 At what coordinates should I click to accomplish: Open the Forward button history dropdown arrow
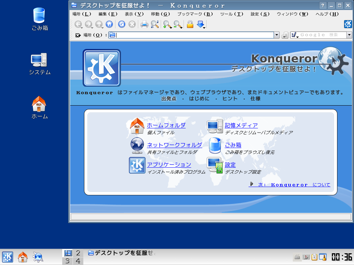click(92, 28)
